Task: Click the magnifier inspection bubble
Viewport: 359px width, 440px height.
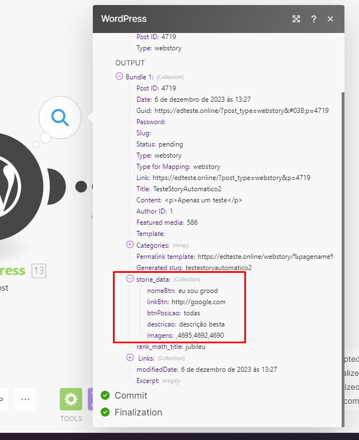Action: [x=60, y=117]
